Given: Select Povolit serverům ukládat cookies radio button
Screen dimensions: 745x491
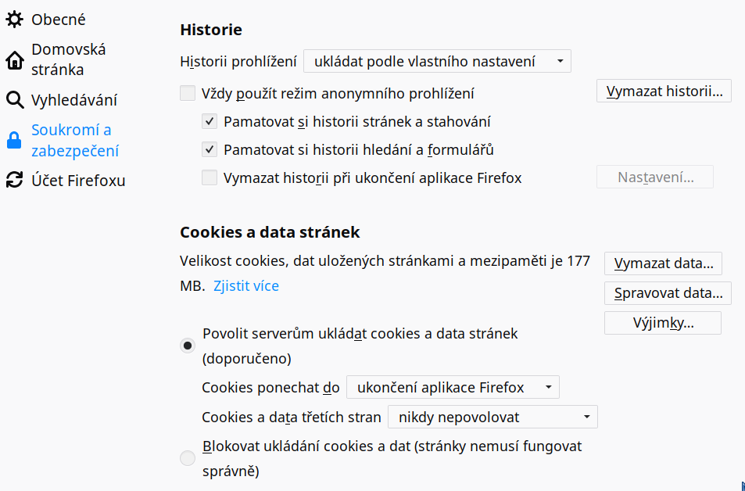Looking at the screenshot, I should point(188,346).
